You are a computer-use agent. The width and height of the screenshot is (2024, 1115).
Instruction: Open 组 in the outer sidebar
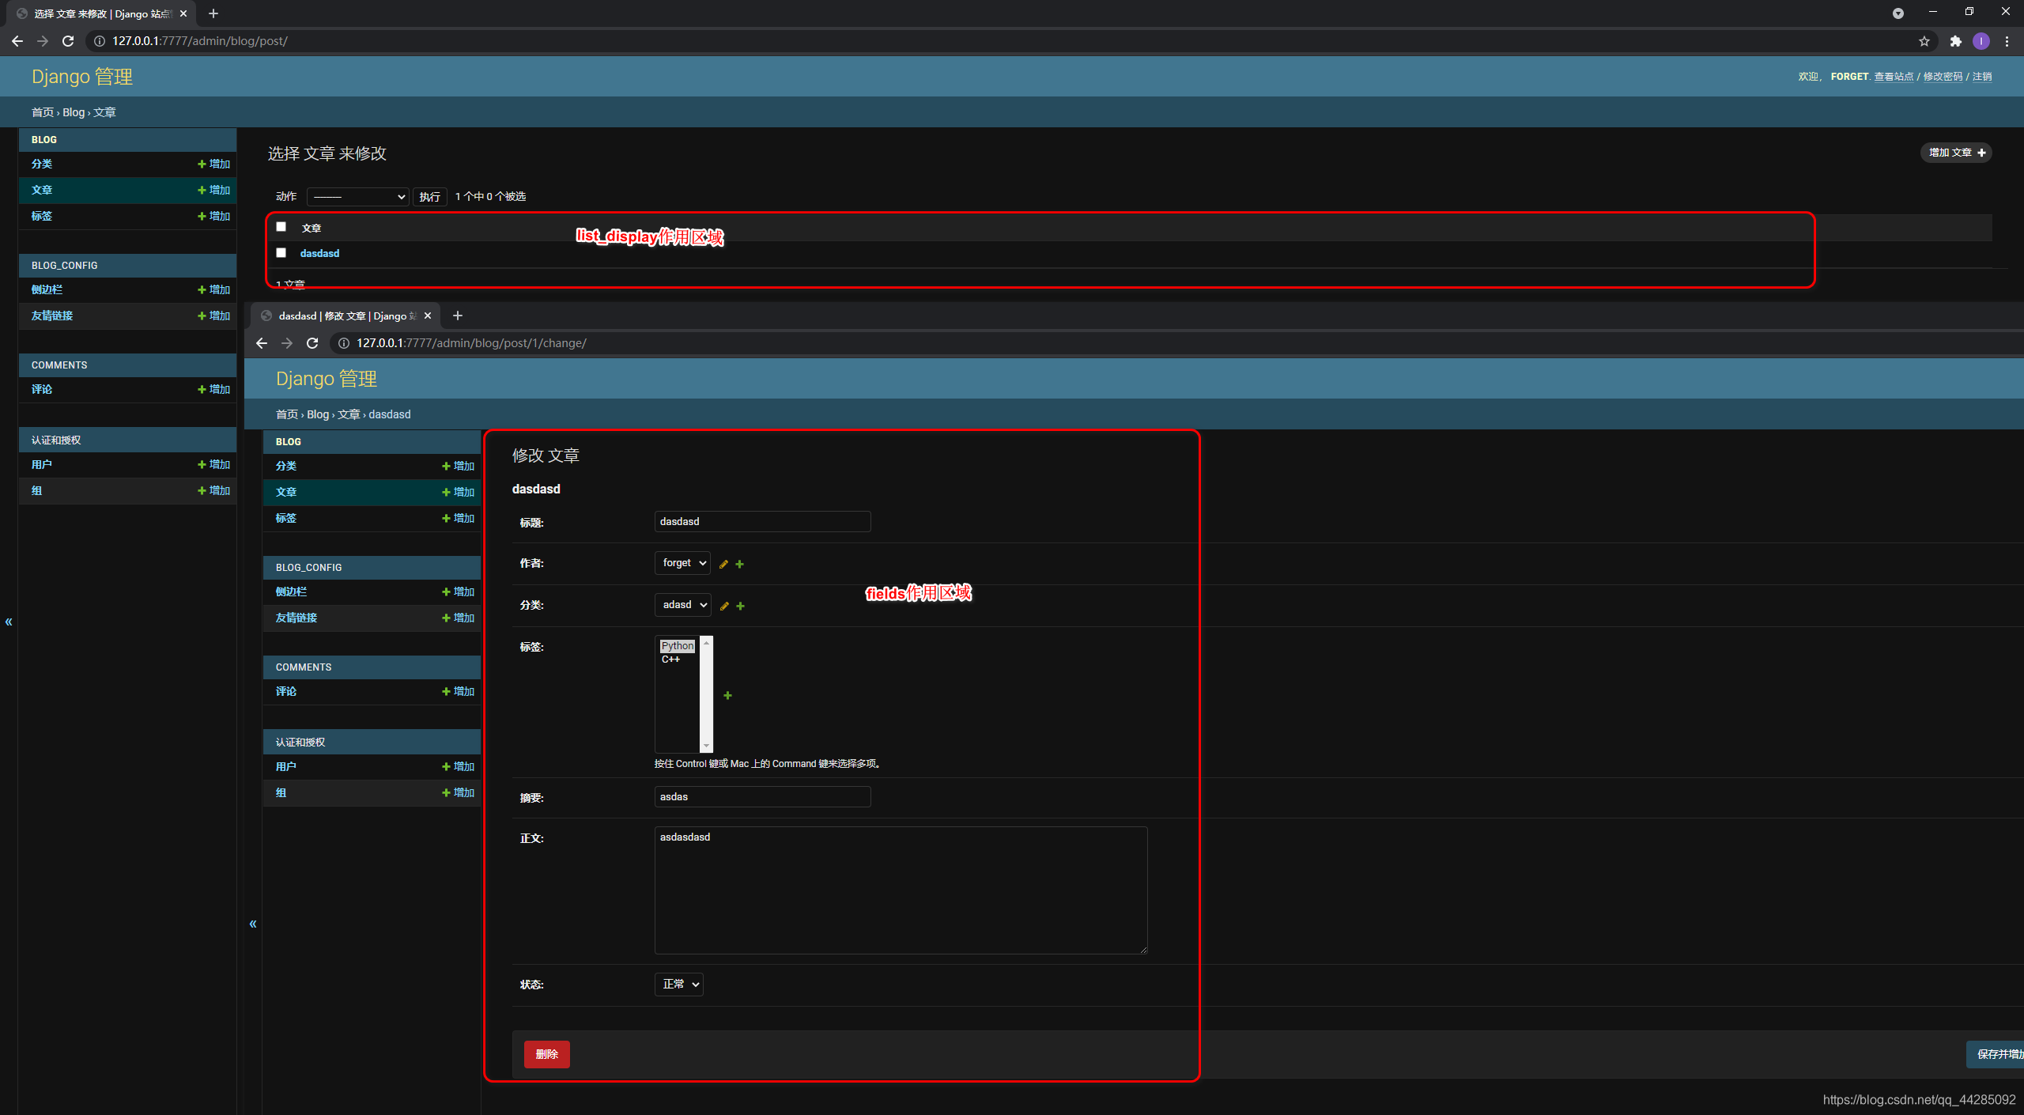pyautogui.click(x=36, y=490)
